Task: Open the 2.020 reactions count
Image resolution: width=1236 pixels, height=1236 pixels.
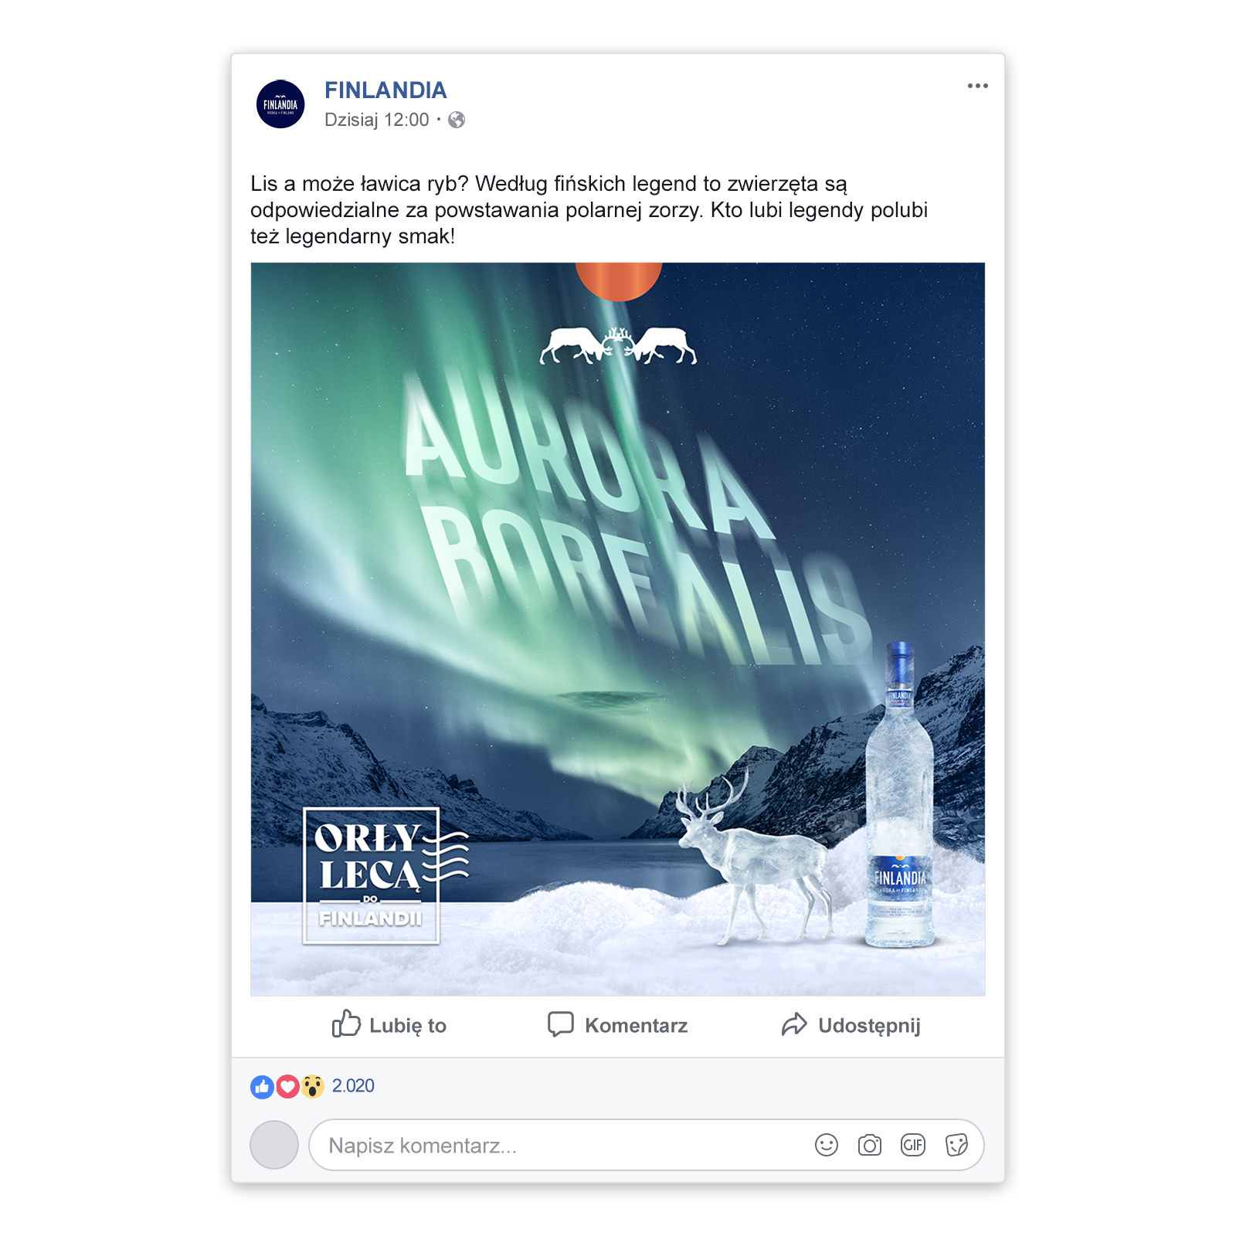Action: (353, 1086)
